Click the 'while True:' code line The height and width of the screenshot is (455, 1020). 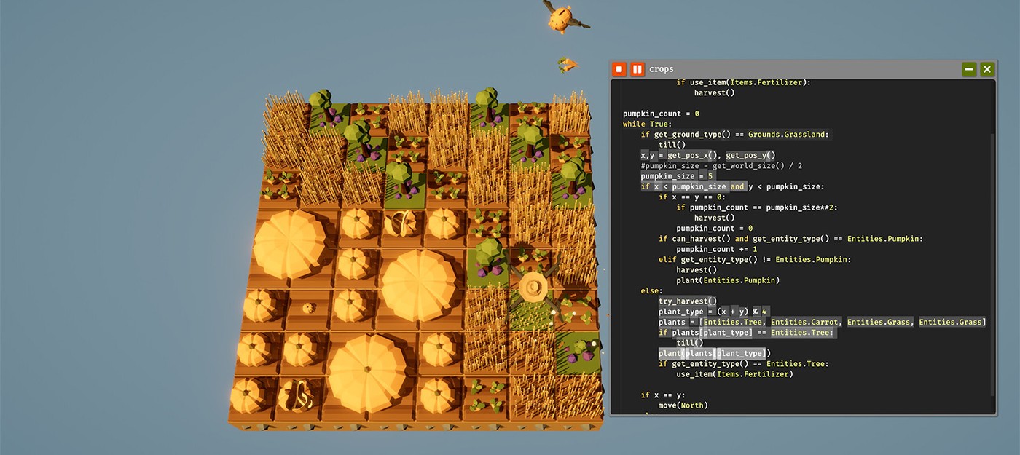(645, 124)
